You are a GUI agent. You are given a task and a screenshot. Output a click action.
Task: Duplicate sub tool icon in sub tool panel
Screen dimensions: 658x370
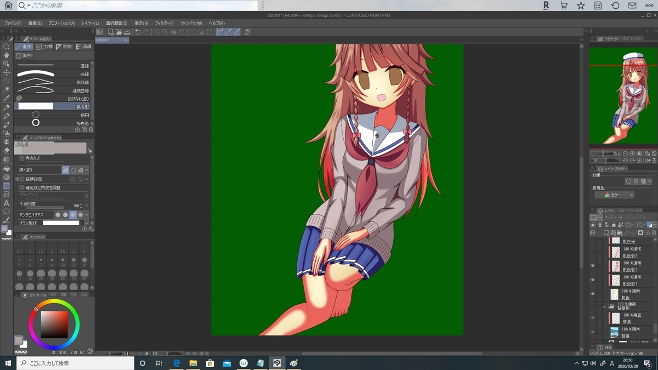[84, 130]
